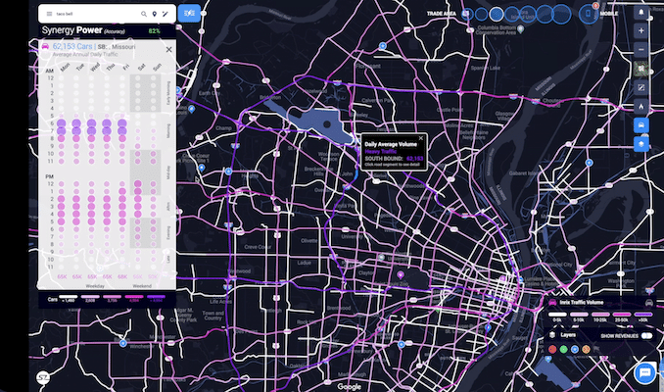Viewport: 664px width, 392px height.
Task: Toggle the orange layer circle icon
Action: [586, 349]
